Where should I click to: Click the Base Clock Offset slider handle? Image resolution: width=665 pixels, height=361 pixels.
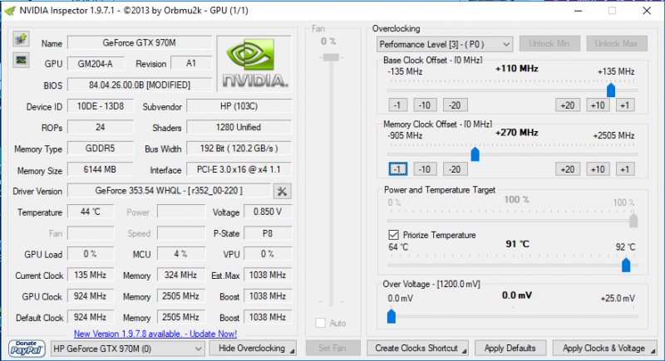(611, 90)
